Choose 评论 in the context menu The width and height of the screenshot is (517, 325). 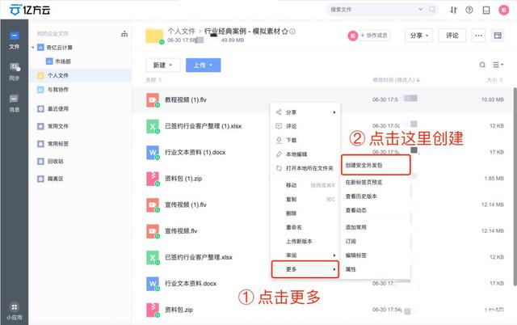305,126
